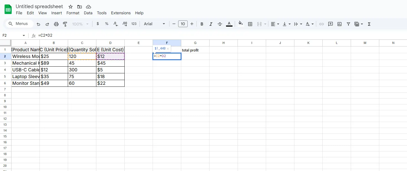
Task: Toggle italic formatting
Action: pyautogui.click(x=211, y=24)
